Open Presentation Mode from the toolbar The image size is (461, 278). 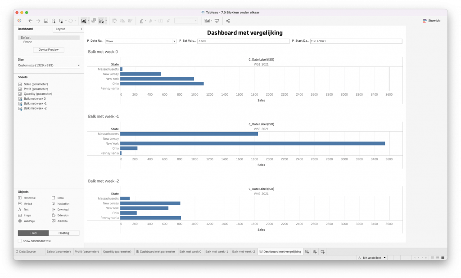click(x=217, y=21)
